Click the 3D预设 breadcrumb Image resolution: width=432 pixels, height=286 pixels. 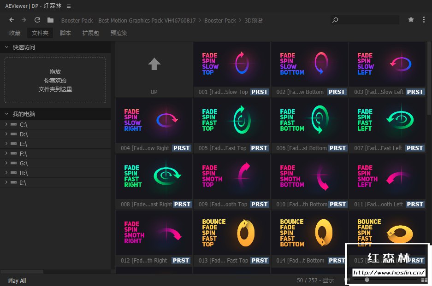pyautogui.click(x=254, y=21)
